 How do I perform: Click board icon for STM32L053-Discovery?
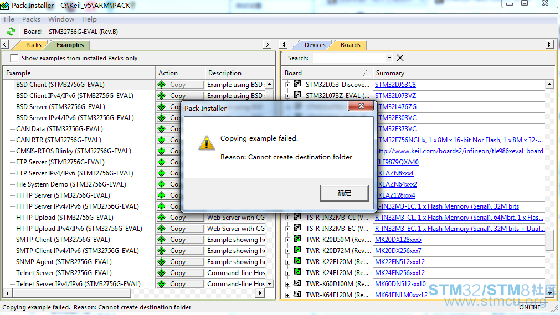pyautogui.click(x=297, y=84)
